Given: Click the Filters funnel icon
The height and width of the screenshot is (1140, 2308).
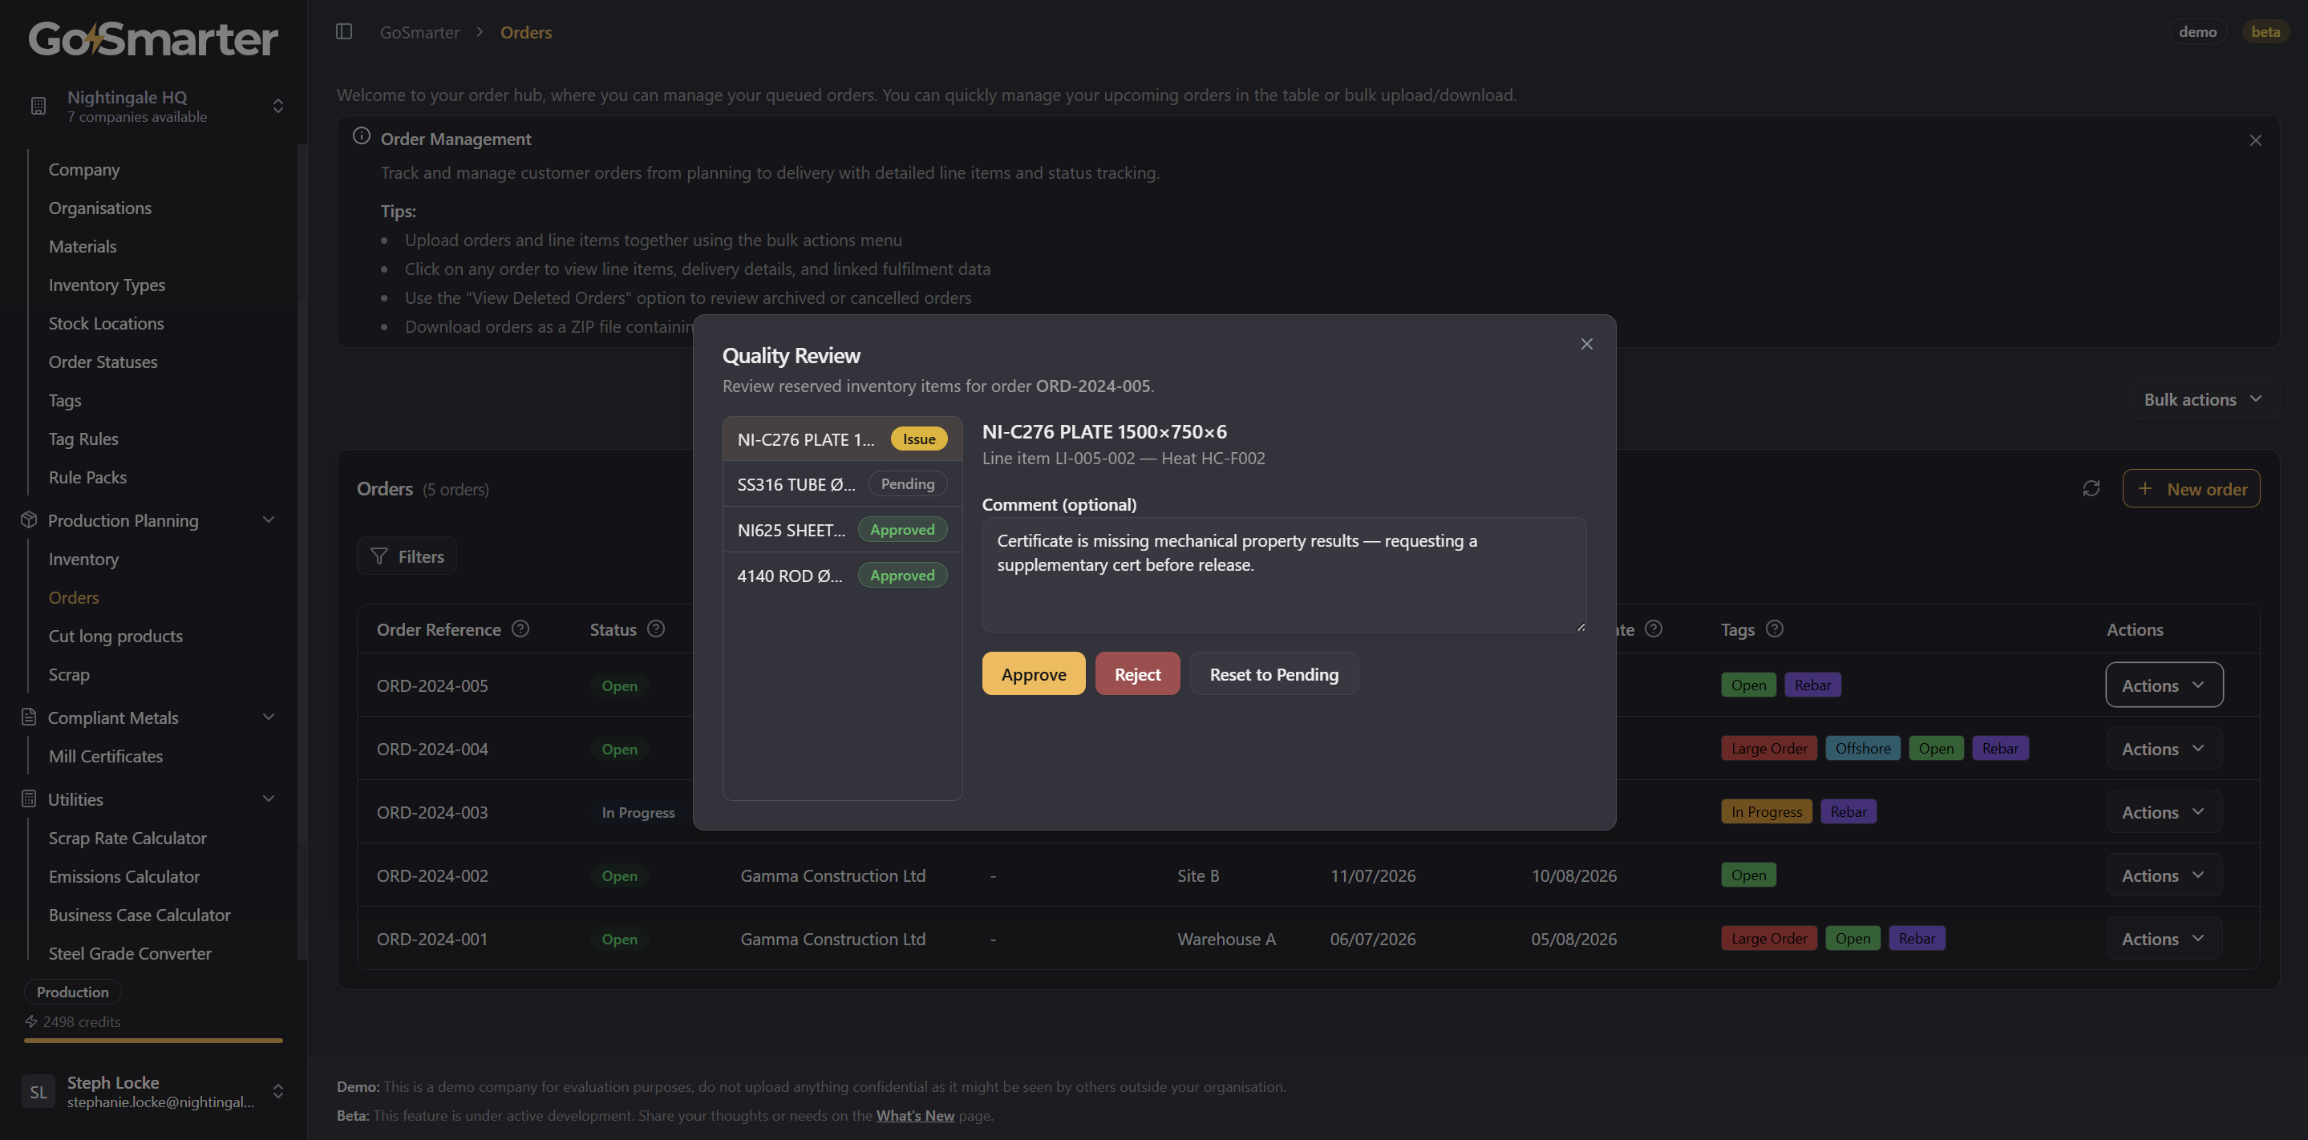Looking at the screenshot, I should [379, 557].
